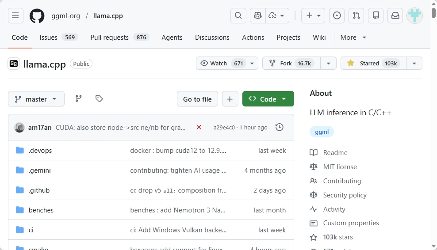
Task: Open the benches folder
Action: click(x=41, y=210)
